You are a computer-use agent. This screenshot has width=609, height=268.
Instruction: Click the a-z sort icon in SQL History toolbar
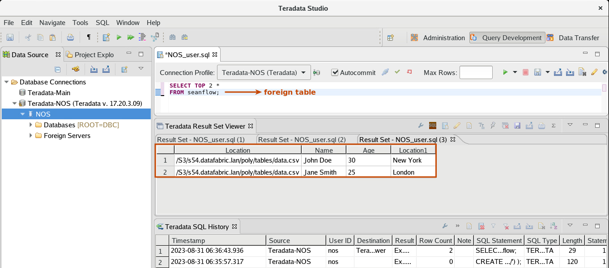pos(554,226)
